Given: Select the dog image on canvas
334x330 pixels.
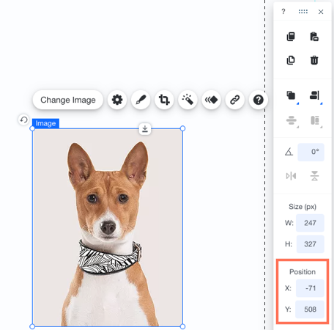Looking at the screenshot, I should click(108, 227).
